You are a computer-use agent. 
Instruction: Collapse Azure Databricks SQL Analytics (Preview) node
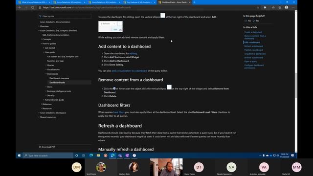tap(39, 30)
